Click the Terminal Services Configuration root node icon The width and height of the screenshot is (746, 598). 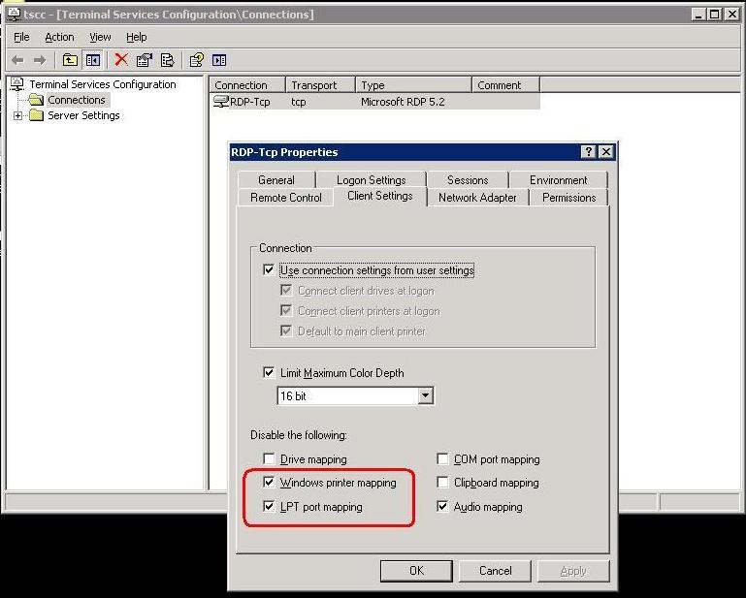point(17,84)
